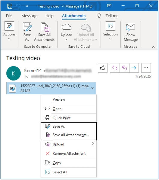Click the sender avatar with letter K
Screen dimensions: 159x180
coord(14,73)
